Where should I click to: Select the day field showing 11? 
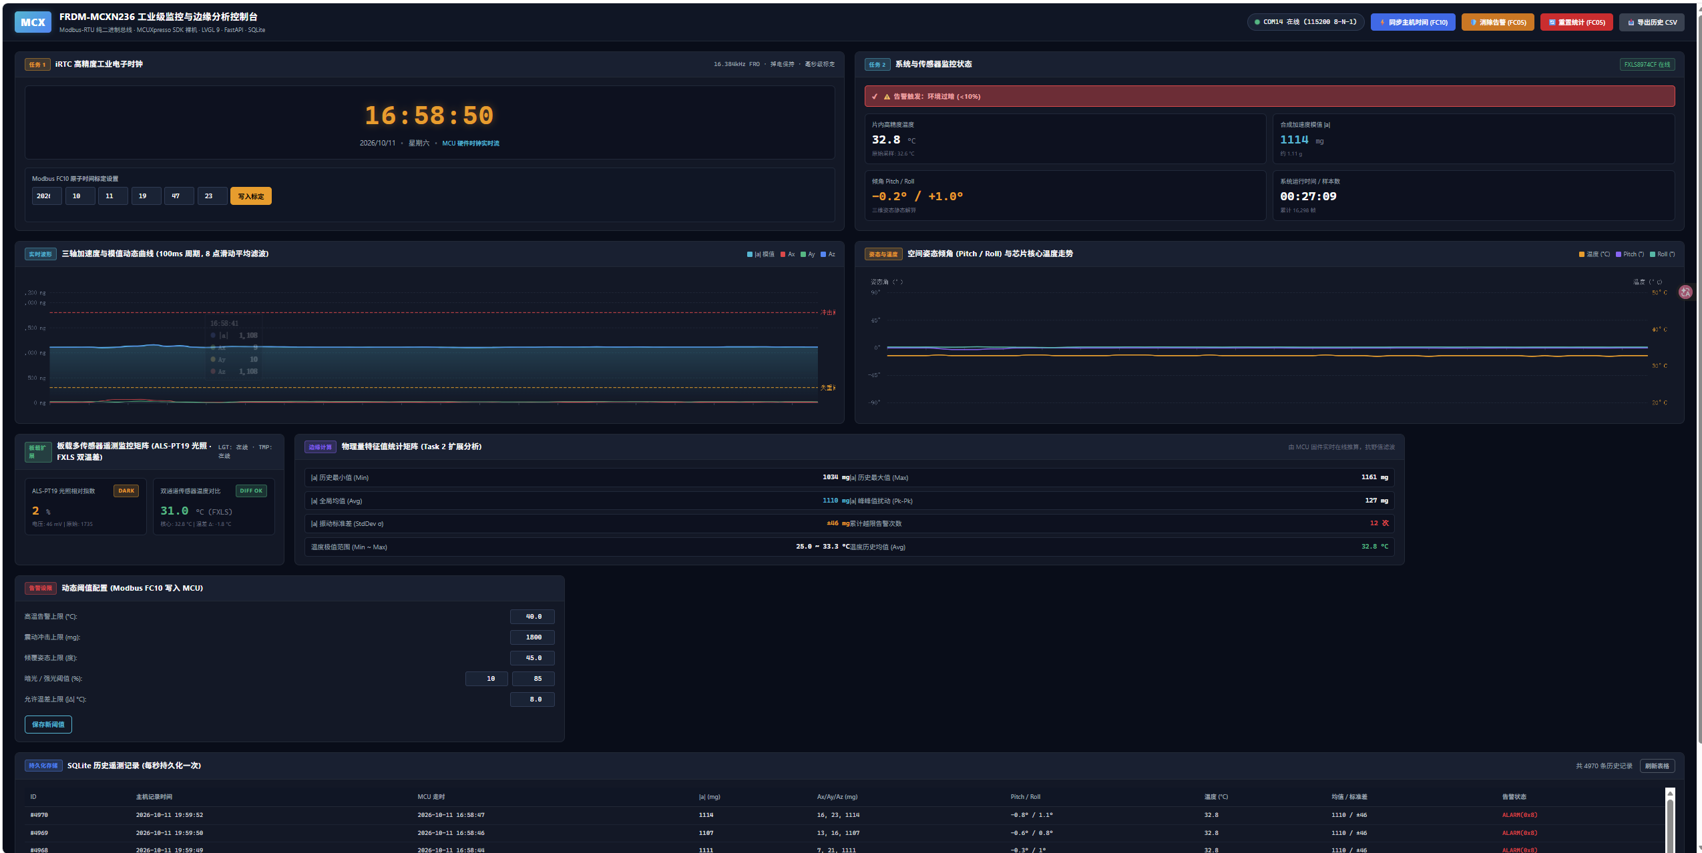(113, 196)
